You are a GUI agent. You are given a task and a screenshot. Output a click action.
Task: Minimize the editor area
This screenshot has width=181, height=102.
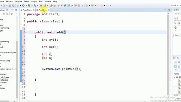tap(165, 10)
